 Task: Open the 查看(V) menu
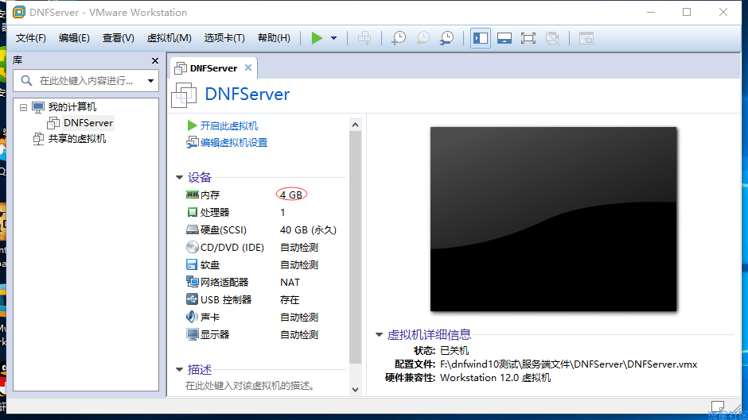coord(119,38)
